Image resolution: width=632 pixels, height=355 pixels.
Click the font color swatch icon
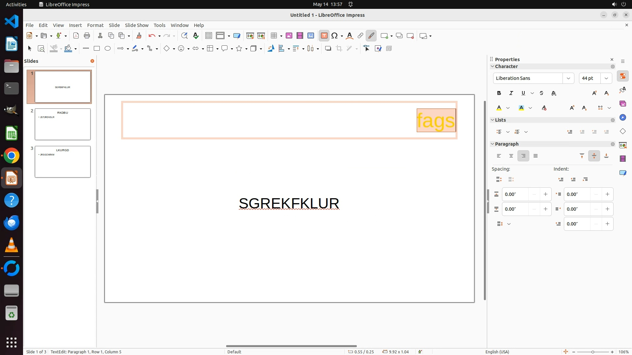499,108
